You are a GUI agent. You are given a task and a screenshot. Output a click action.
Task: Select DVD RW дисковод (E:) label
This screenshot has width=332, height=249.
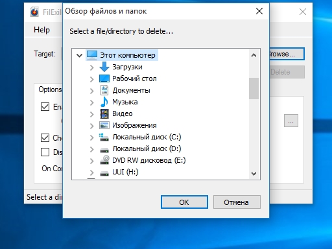[x=149, y=160]
